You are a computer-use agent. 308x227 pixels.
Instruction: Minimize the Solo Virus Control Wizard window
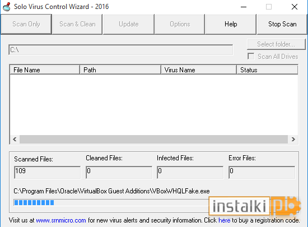(244, 7)
